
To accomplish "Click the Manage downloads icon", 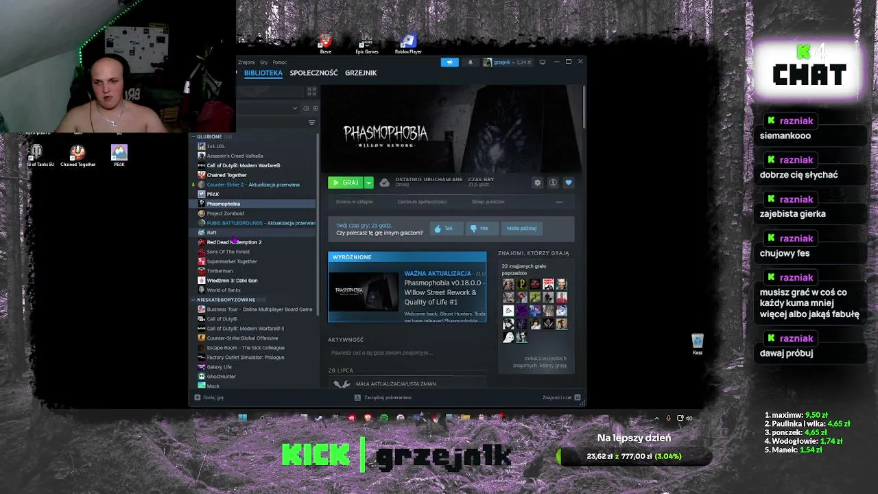I will pos(358,397).
